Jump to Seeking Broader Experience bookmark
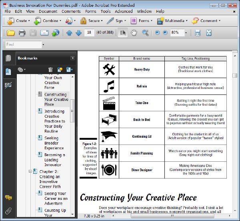 point(54,143)
